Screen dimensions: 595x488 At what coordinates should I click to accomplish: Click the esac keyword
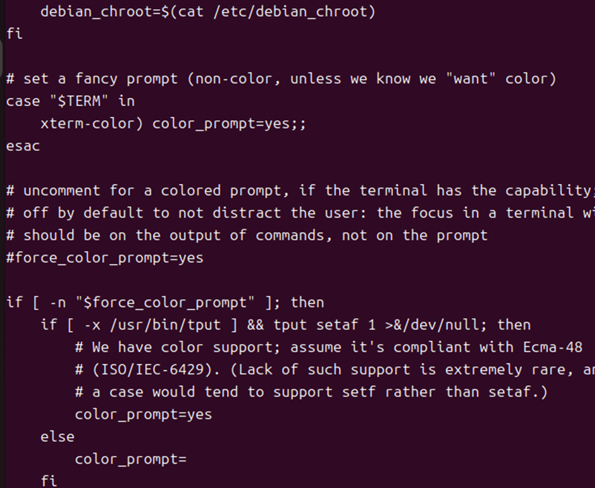[24, 146]
